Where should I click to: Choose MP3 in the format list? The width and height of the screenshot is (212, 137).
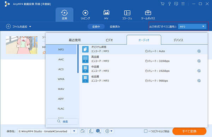[x=61, y=49]
